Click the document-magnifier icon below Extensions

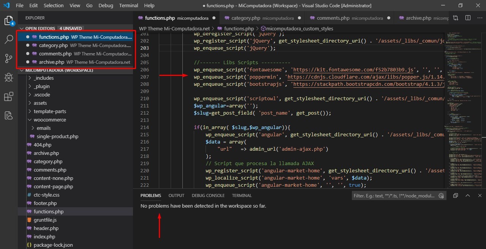tap(9, 115)
